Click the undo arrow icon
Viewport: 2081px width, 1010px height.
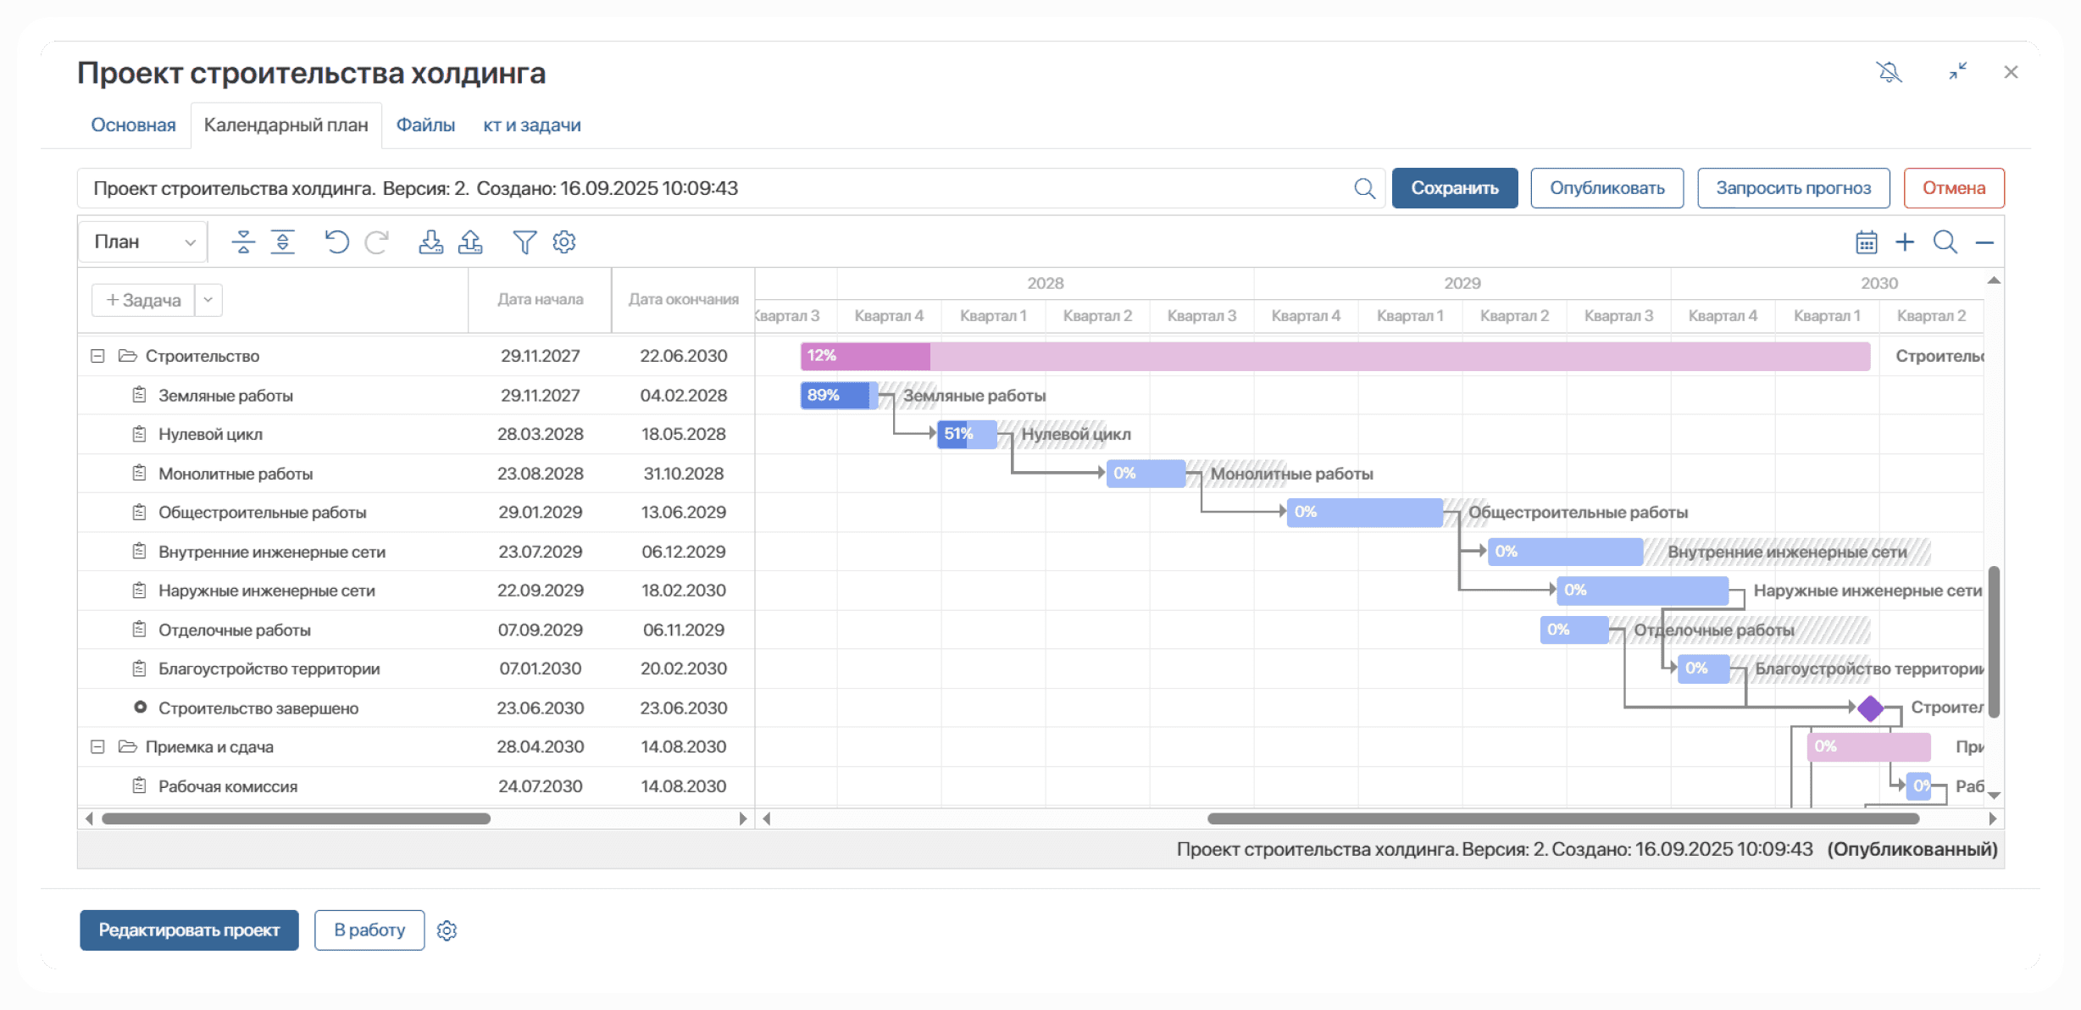[336, 242]
